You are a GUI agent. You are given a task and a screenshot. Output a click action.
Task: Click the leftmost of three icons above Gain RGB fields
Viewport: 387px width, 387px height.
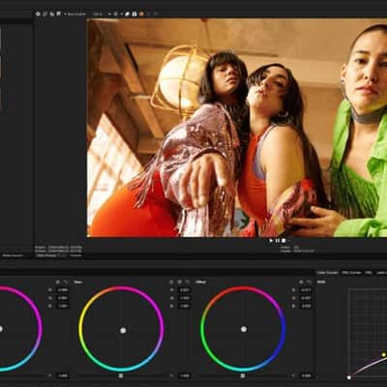tap(172, 283)
